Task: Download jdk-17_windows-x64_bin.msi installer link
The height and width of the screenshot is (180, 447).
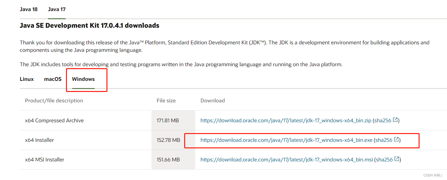Action: [x=287, y=159]
